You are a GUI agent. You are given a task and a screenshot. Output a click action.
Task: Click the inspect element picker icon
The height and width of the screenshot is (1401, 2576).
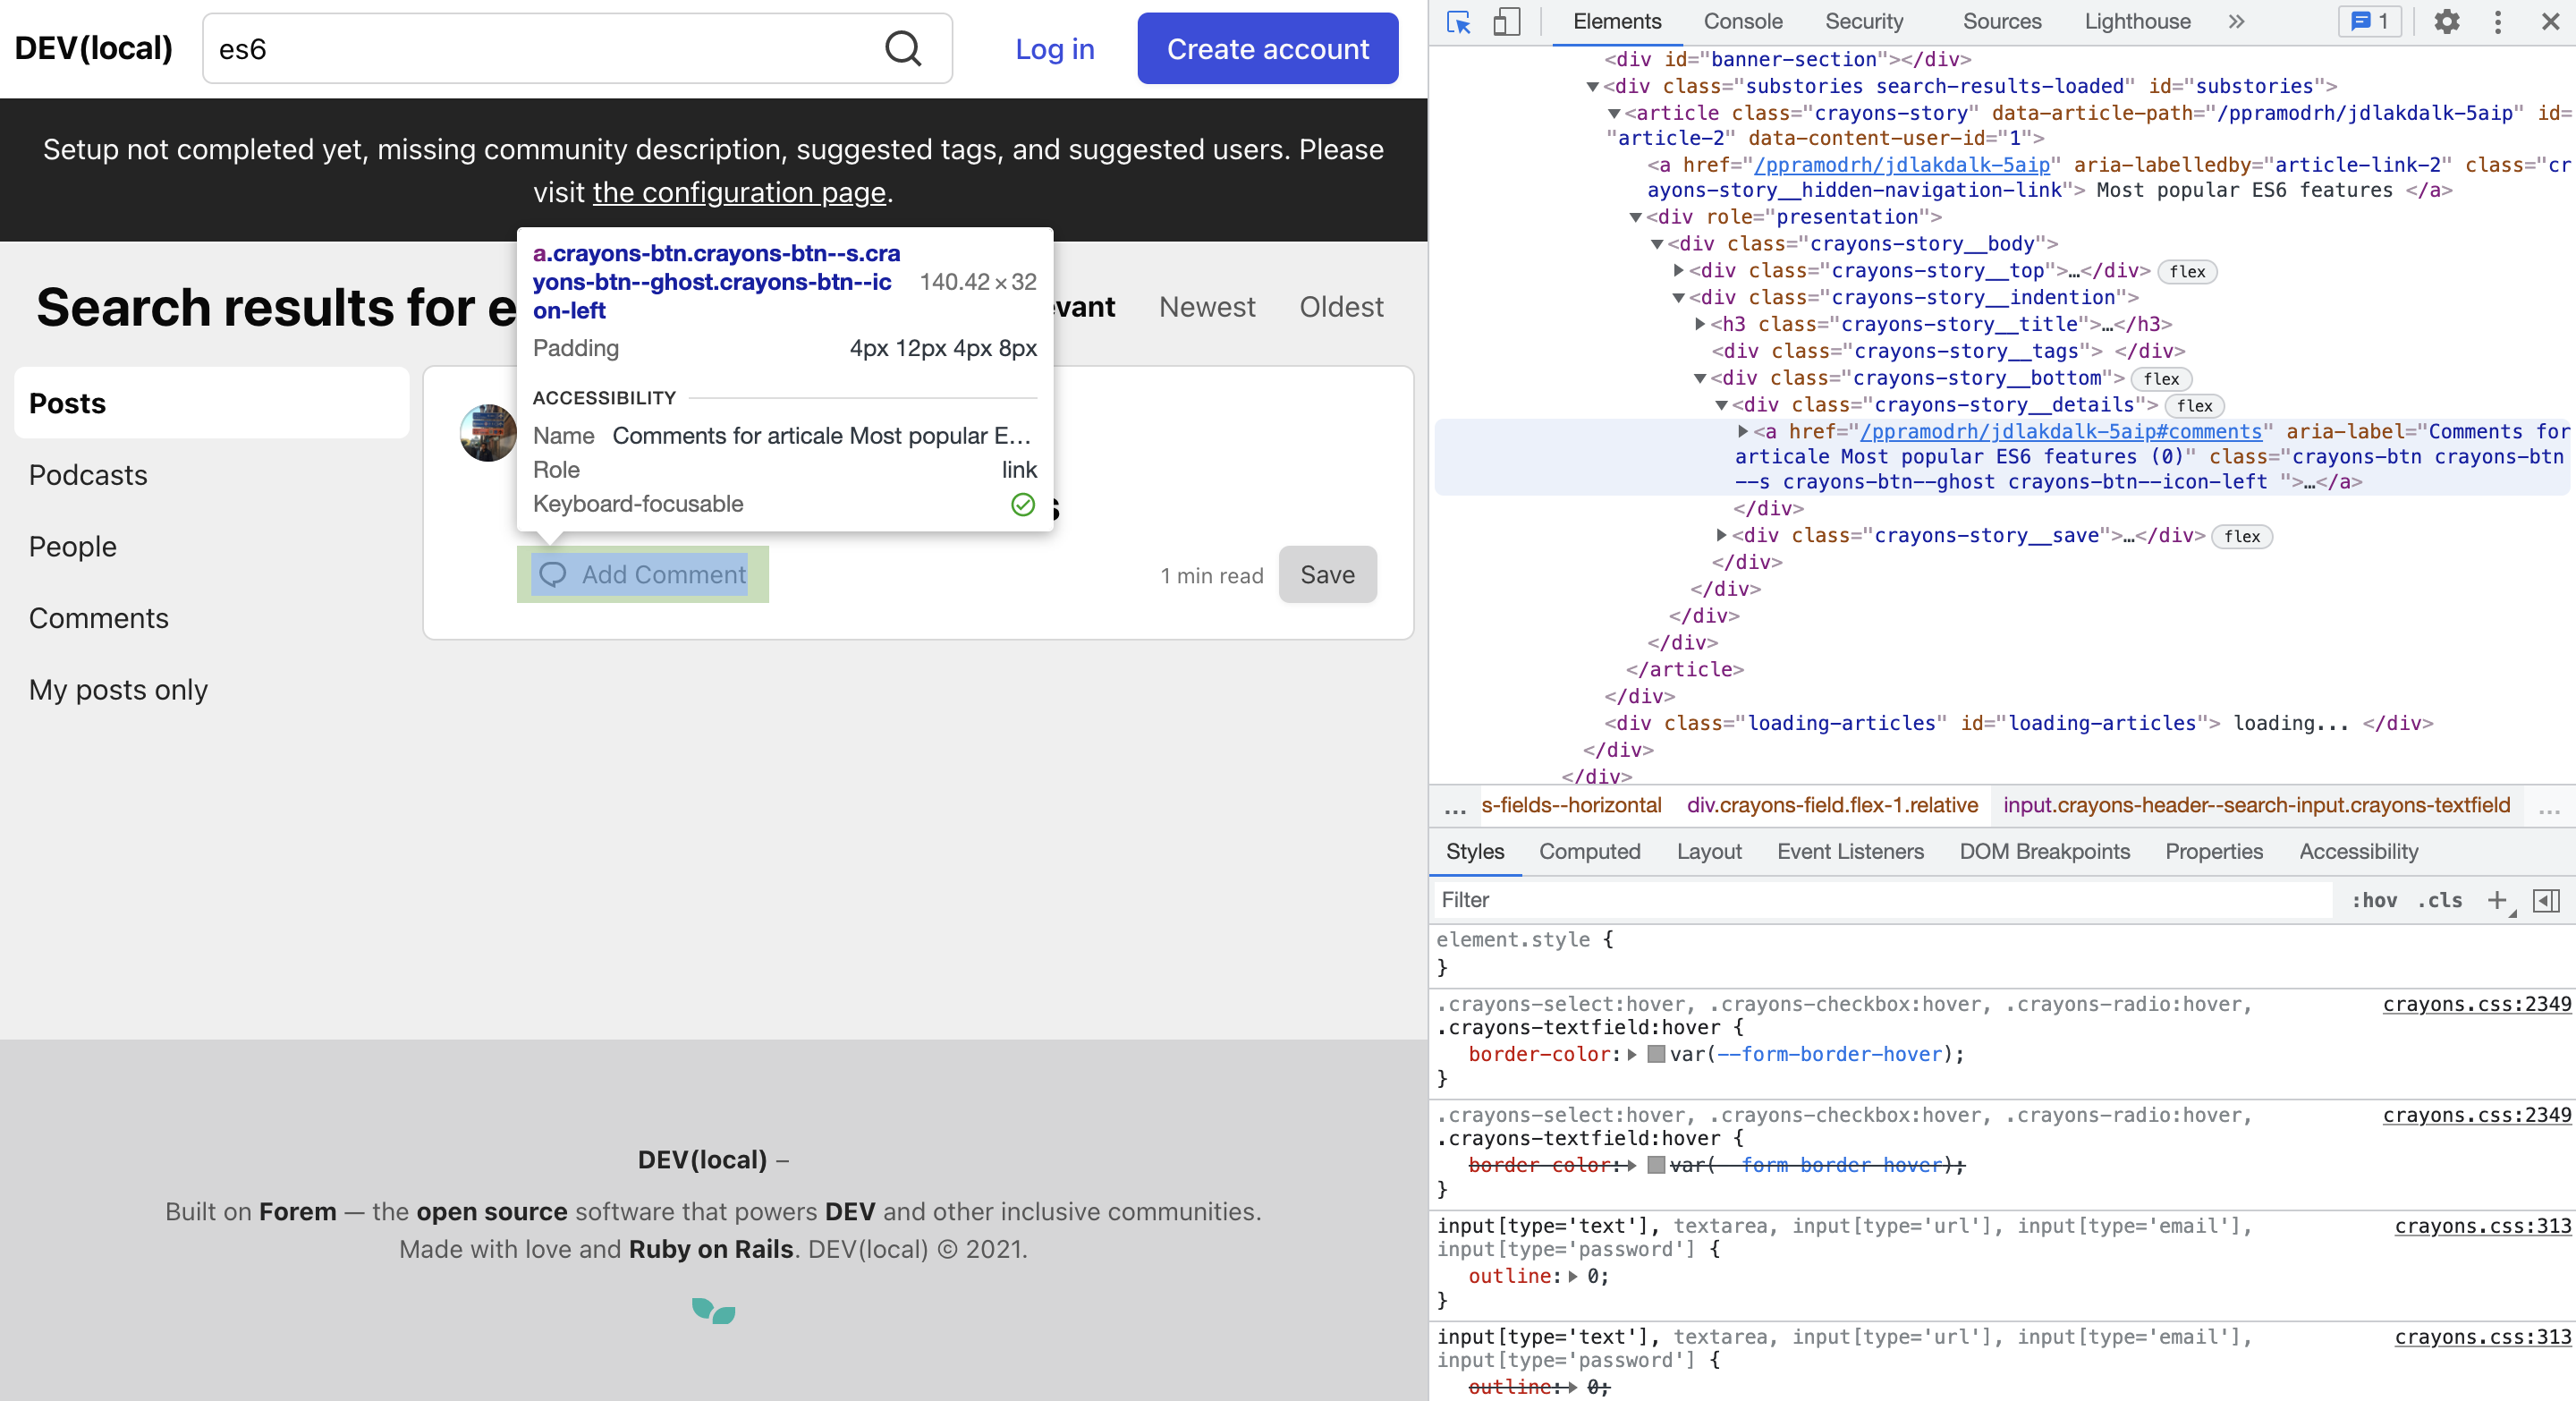[x=1458, y=22]
